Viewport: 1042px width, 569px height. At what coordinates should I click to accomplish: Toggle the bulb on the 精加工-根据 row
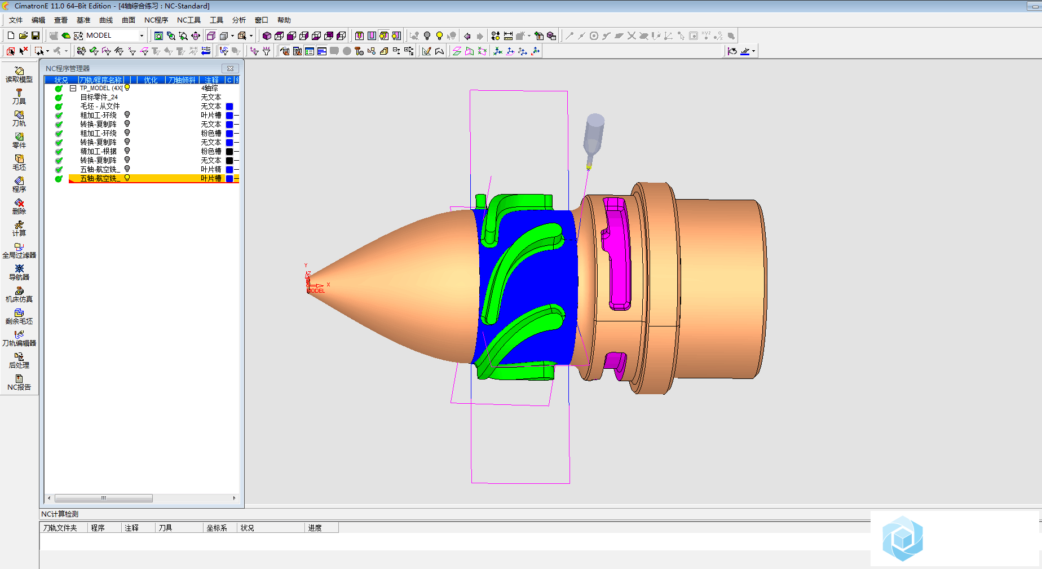pos(127,151)
